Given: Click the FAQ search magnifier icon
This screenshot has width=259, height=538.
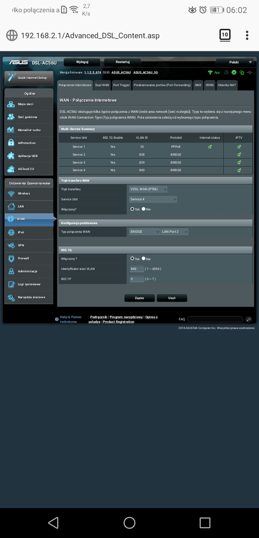Looking at the screenshot, I should [x=249, y=319].
